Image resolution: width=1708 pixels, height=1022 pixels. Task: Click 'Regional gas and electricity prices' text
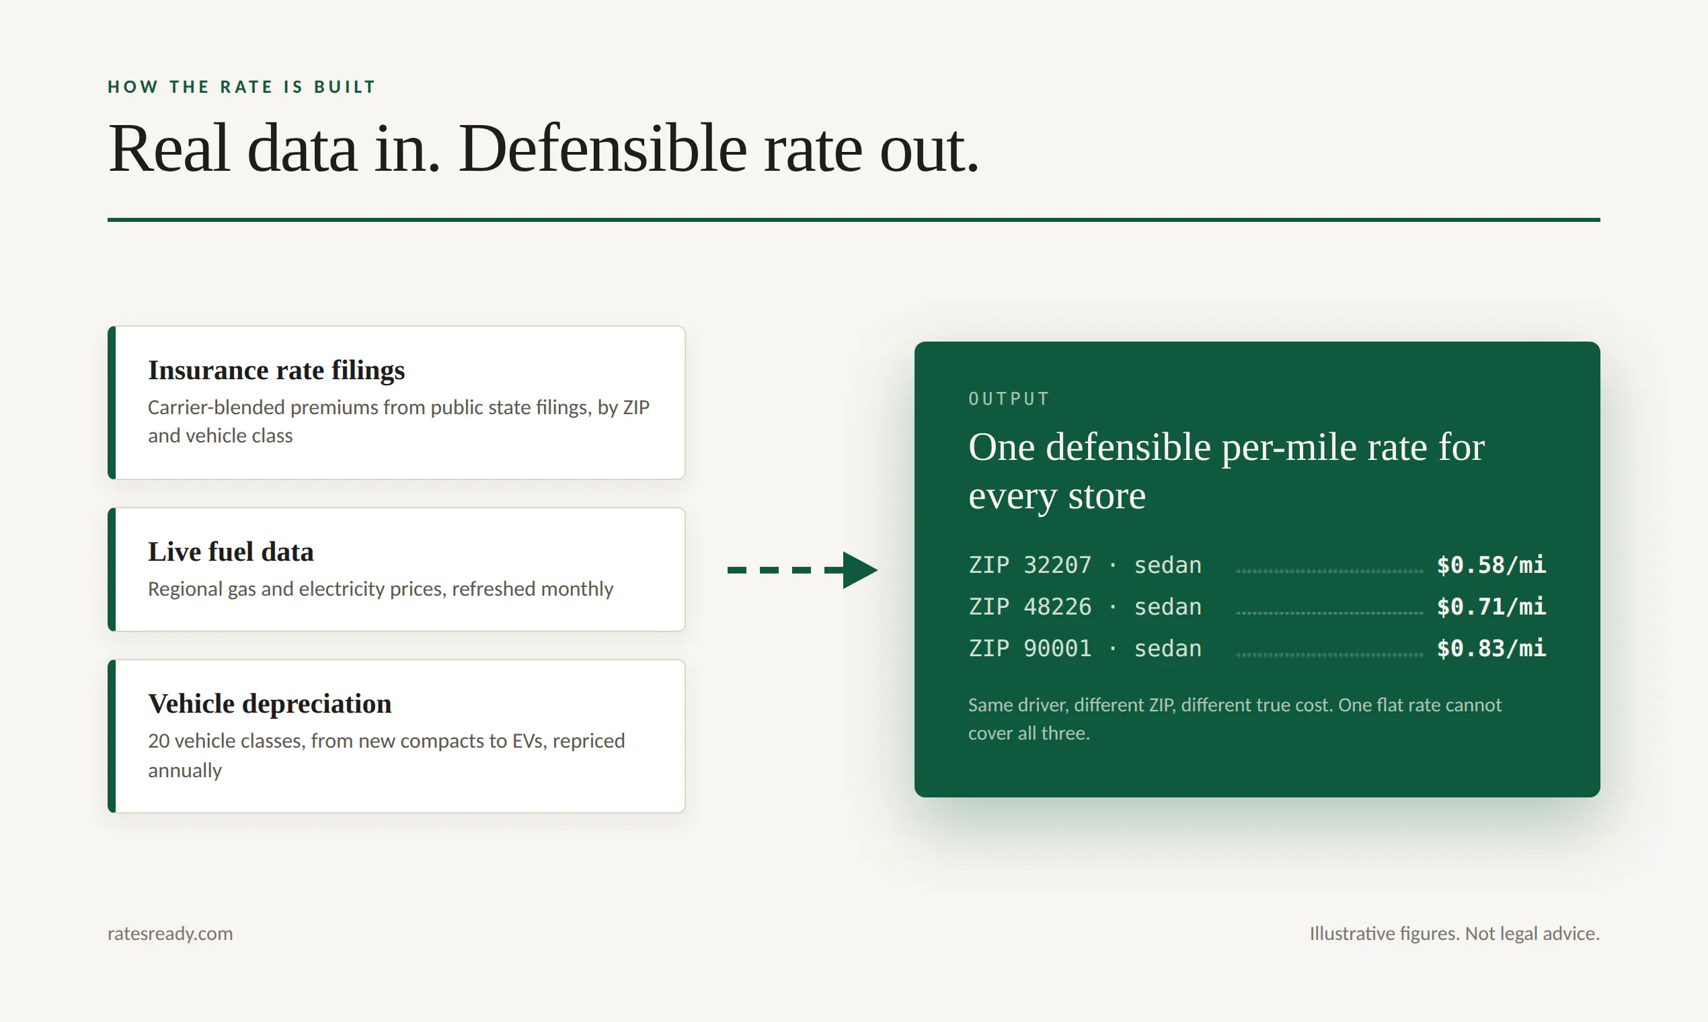[380, 589]
